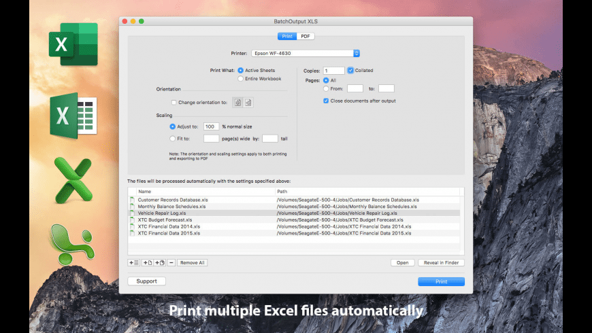Sort by the Path column header
This screenshot has height=333, width=592.
pyautogui.click(x=367, y=192)
